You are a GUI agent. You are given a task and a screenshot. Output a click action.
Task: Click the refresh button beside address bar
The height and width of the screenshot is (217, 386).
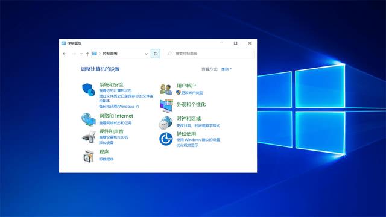[156, 54]
